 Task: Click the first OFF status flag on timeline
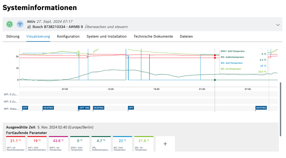tap(25, 108)
